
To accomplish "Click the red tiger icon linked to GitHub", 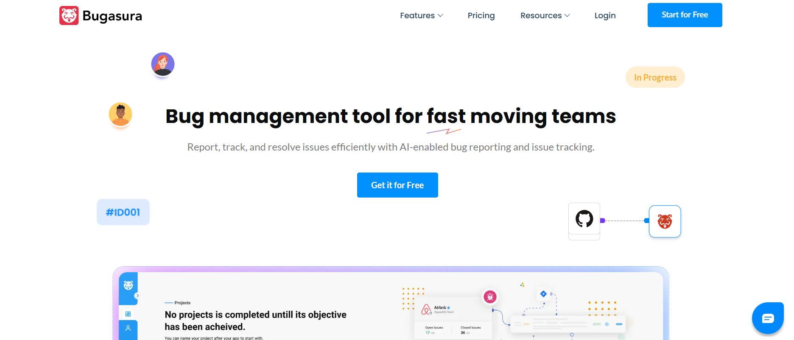I will point(665,221).
